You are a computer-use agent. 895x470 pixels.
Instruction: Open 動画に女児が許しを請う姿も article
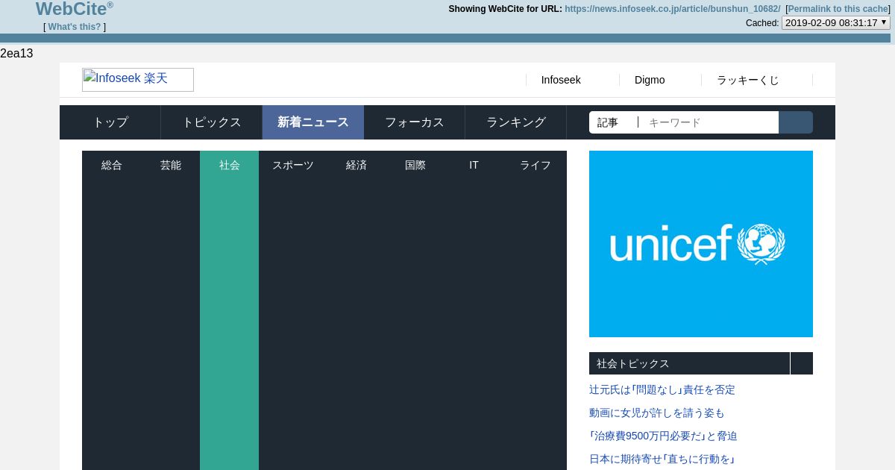coord(657,413)
